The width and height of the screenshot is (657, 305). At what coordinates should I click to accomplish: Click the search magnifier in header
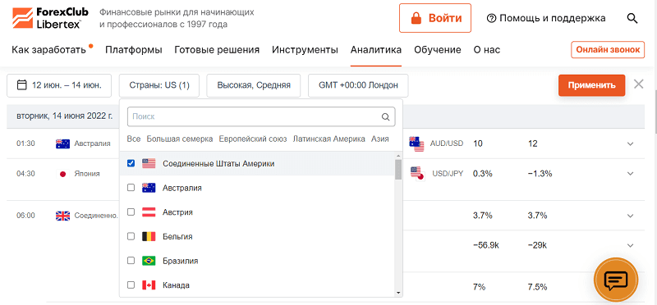[x=632, y=18]
